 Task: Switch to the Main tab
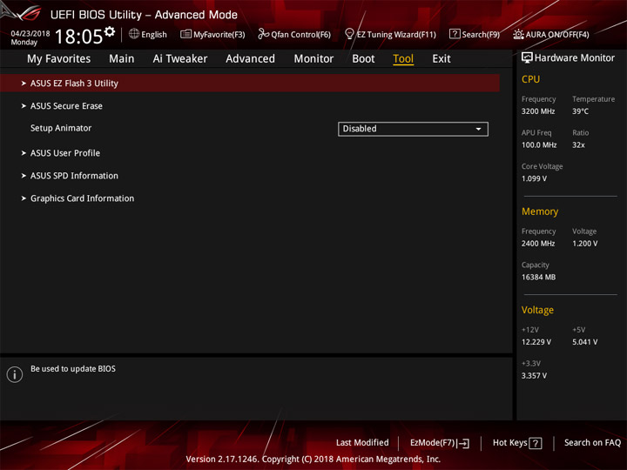122,59
